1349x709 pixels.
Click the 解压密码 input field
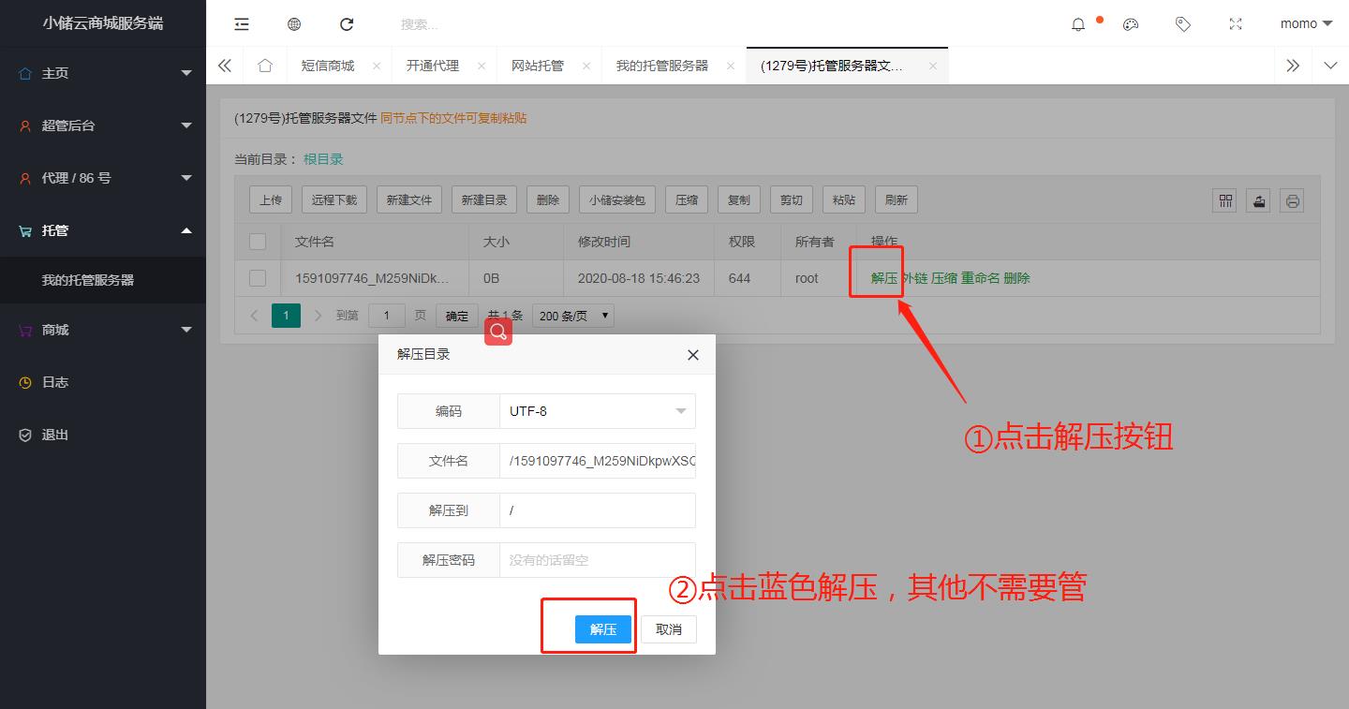(x=598, y=560)
